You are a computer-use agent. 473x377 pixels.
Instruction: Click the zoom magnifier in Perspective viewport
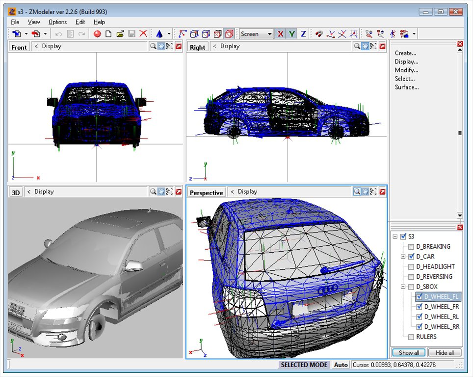pyautogui.click(x=357, y=192)
